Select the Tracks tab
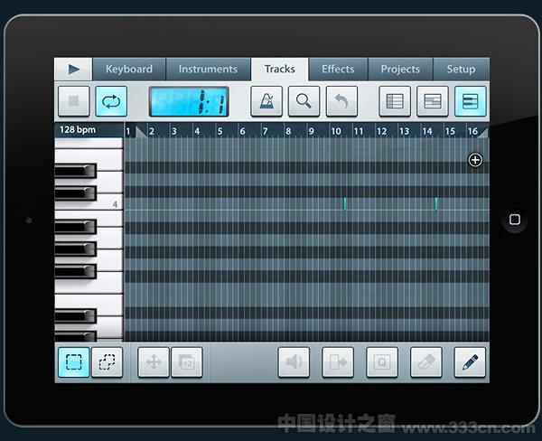 pyautogui.click(x=280, y=70)
